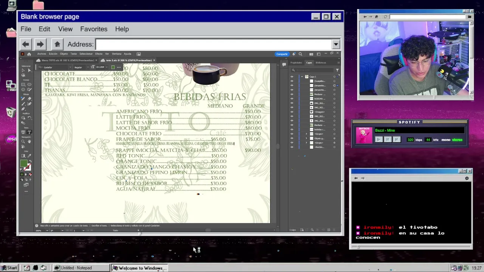Click browser Back arrow button
Image resolution: width=484 pixels, height=272 pixels.
tap(25, 44)
